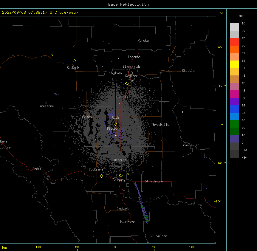This screenshot has height=251, width=257.
Task: Click the yellow diamond marker above RockyMH
Action: coord(75,61)
